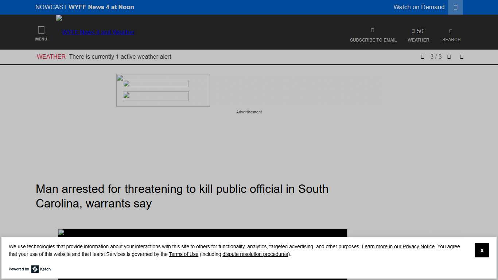498x280 pixels.
Task: Click the 3 / 3 alert pager control
Action: click(436, 57)
